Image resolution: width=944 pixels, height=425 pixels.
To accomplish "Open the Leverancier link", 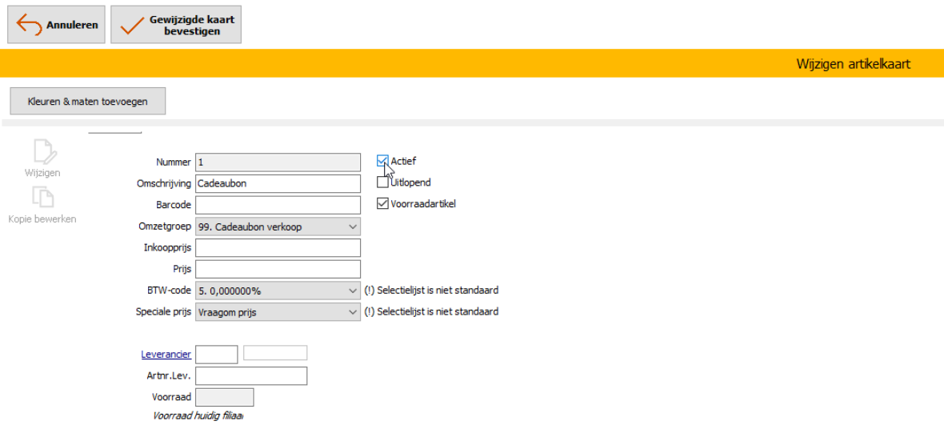I will coord(166,355).
